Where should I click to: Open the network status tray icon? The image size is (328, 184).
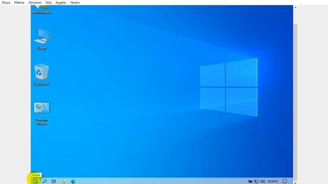point(256,181)
